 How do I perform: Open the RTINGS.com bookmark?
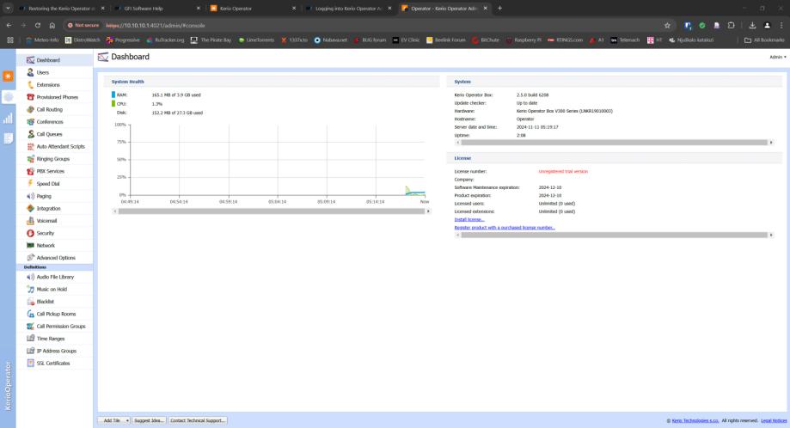coord(565,40)
